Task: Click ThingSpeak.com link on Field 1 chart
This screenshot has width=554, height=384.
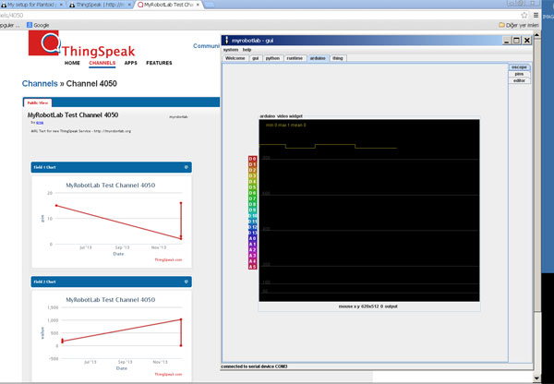Action: (x=168, y=259)
